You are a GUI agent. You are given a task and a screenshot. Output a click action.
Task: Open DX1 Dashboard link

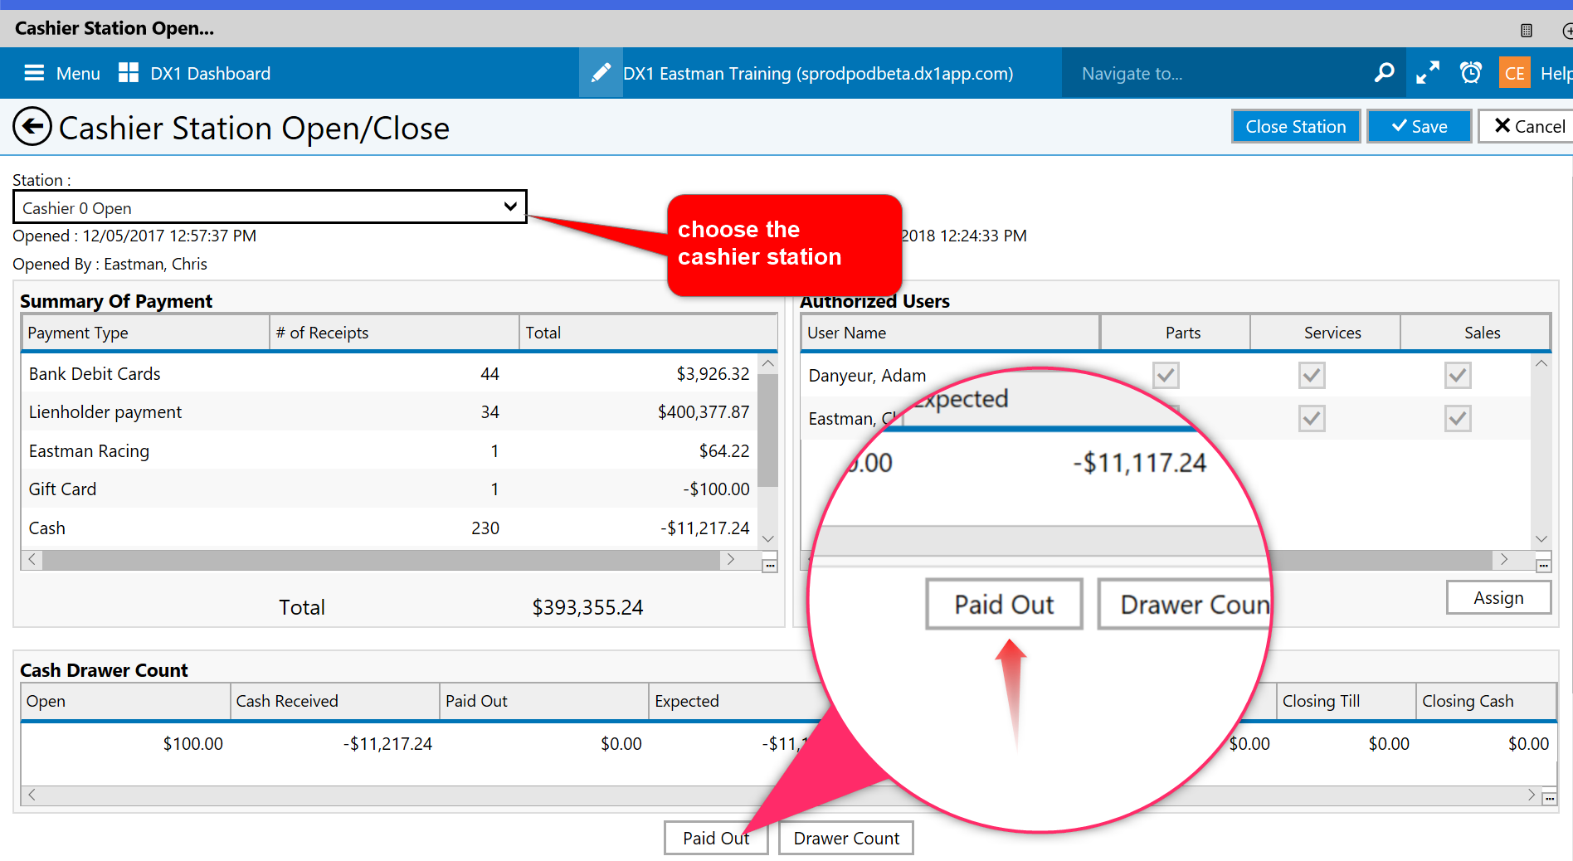[x=210, y=73]
